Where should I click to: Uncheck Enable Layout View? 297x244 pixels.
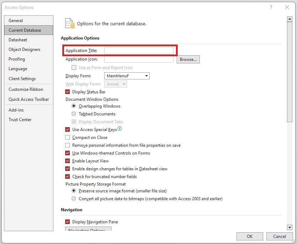68,161
